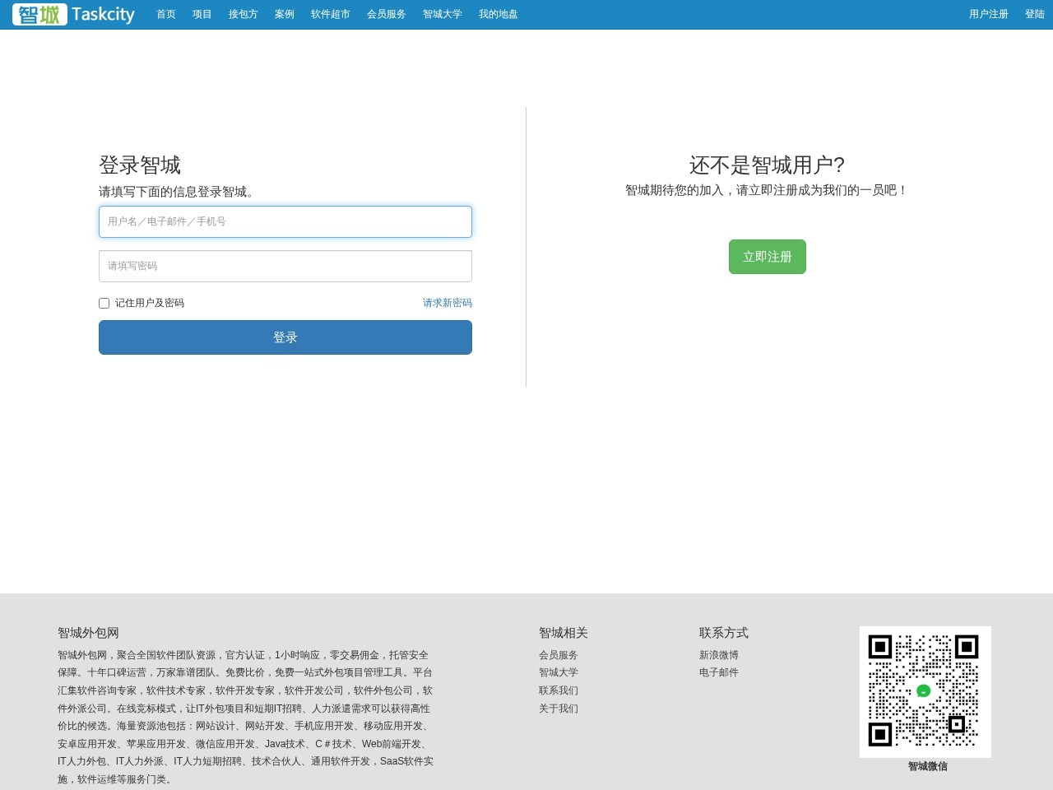This screenshot has height=790, width=1053.
Task: Click the 电子邮件 footer link
Action: [719, 672]
